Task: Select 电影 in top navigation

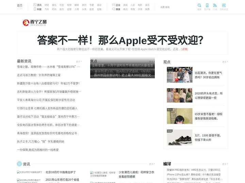Action: pos(140,5)
